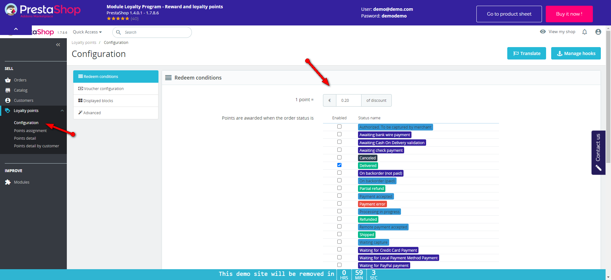Follow the Loyalty points breadcrumb link
The width and height of the screenshot is (611, 280).
click(84, 43)
